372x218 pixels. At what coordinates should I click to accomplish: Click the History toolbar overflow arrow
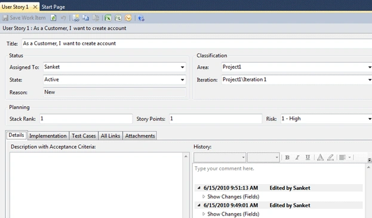[x=370, y=160]
